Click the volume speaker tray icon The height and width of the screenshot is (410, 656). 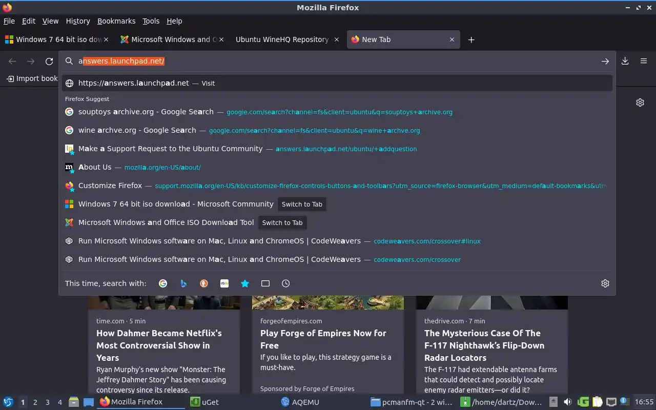point(568,402)
